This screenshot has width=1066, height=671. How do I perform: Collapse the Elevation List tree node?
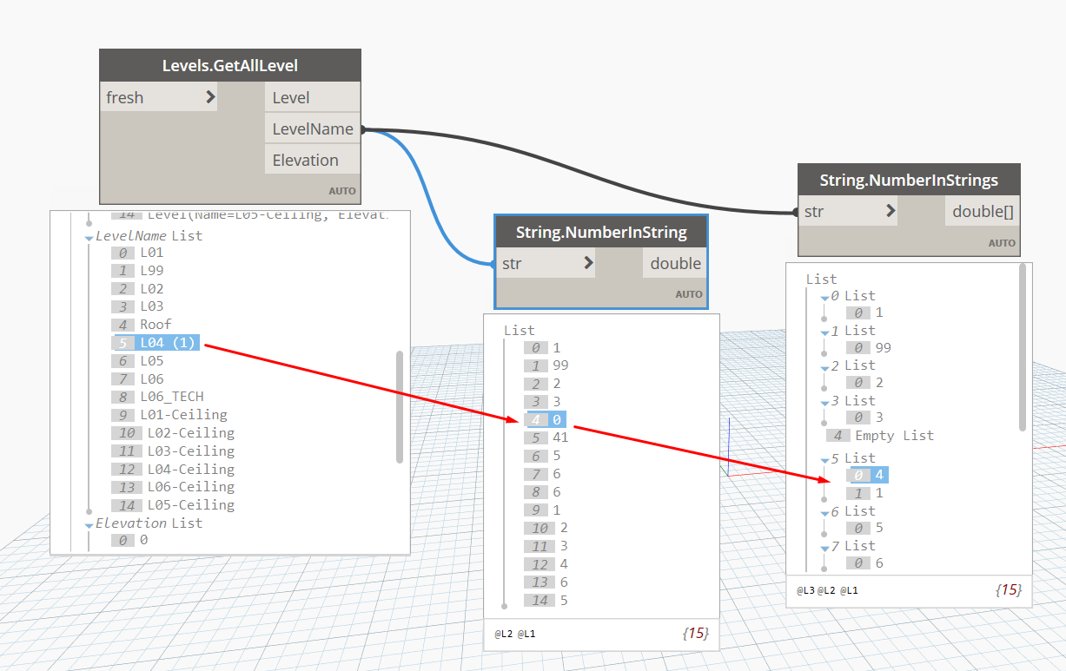coord(89,524)
